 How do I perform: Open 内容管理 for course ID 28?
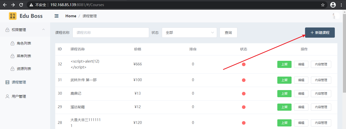[321, 123]
